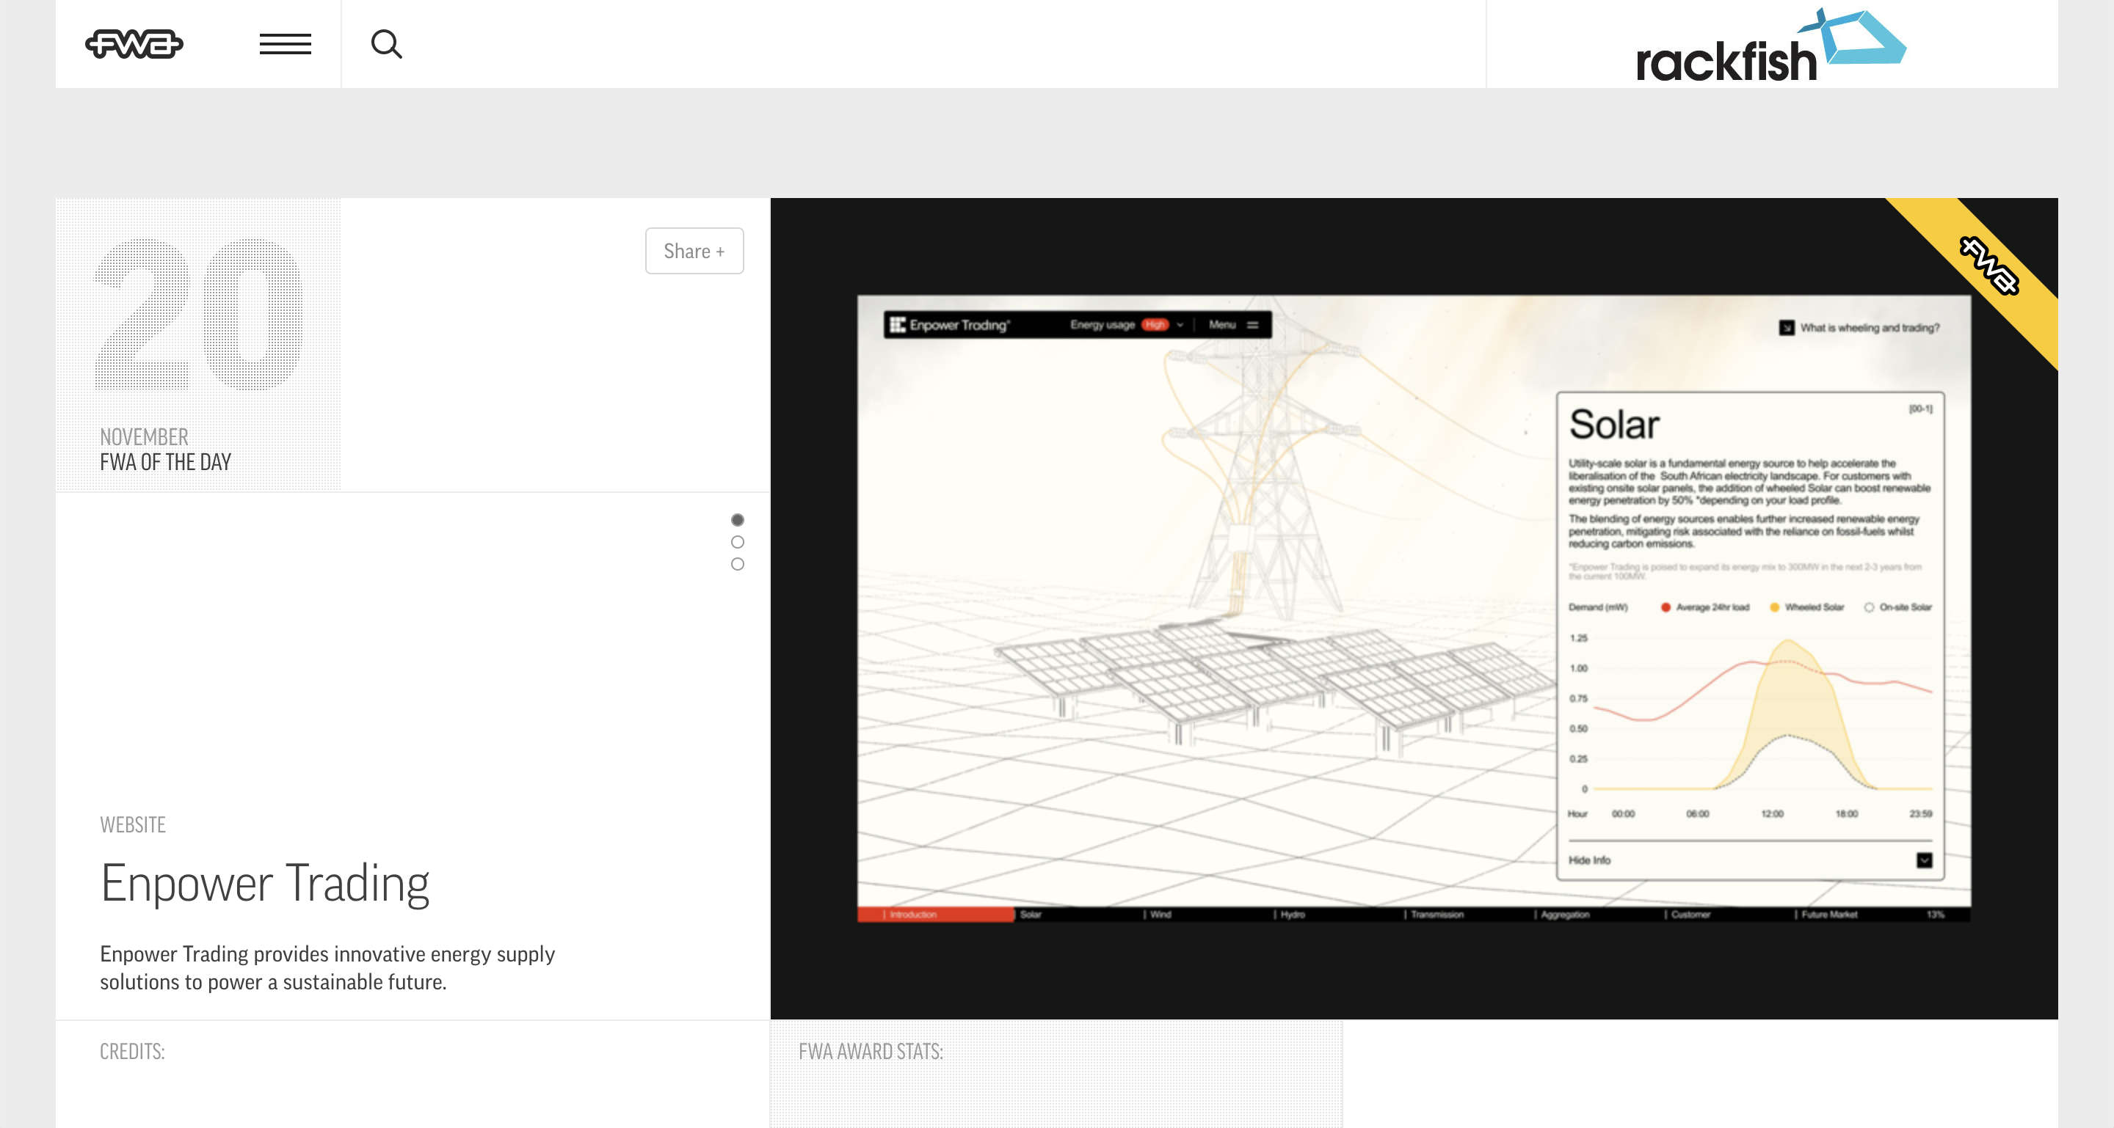Click the Enpower Trading logo in screenshot
Viewport: 2114px width, 1128px height.
[x=950, y=325]
